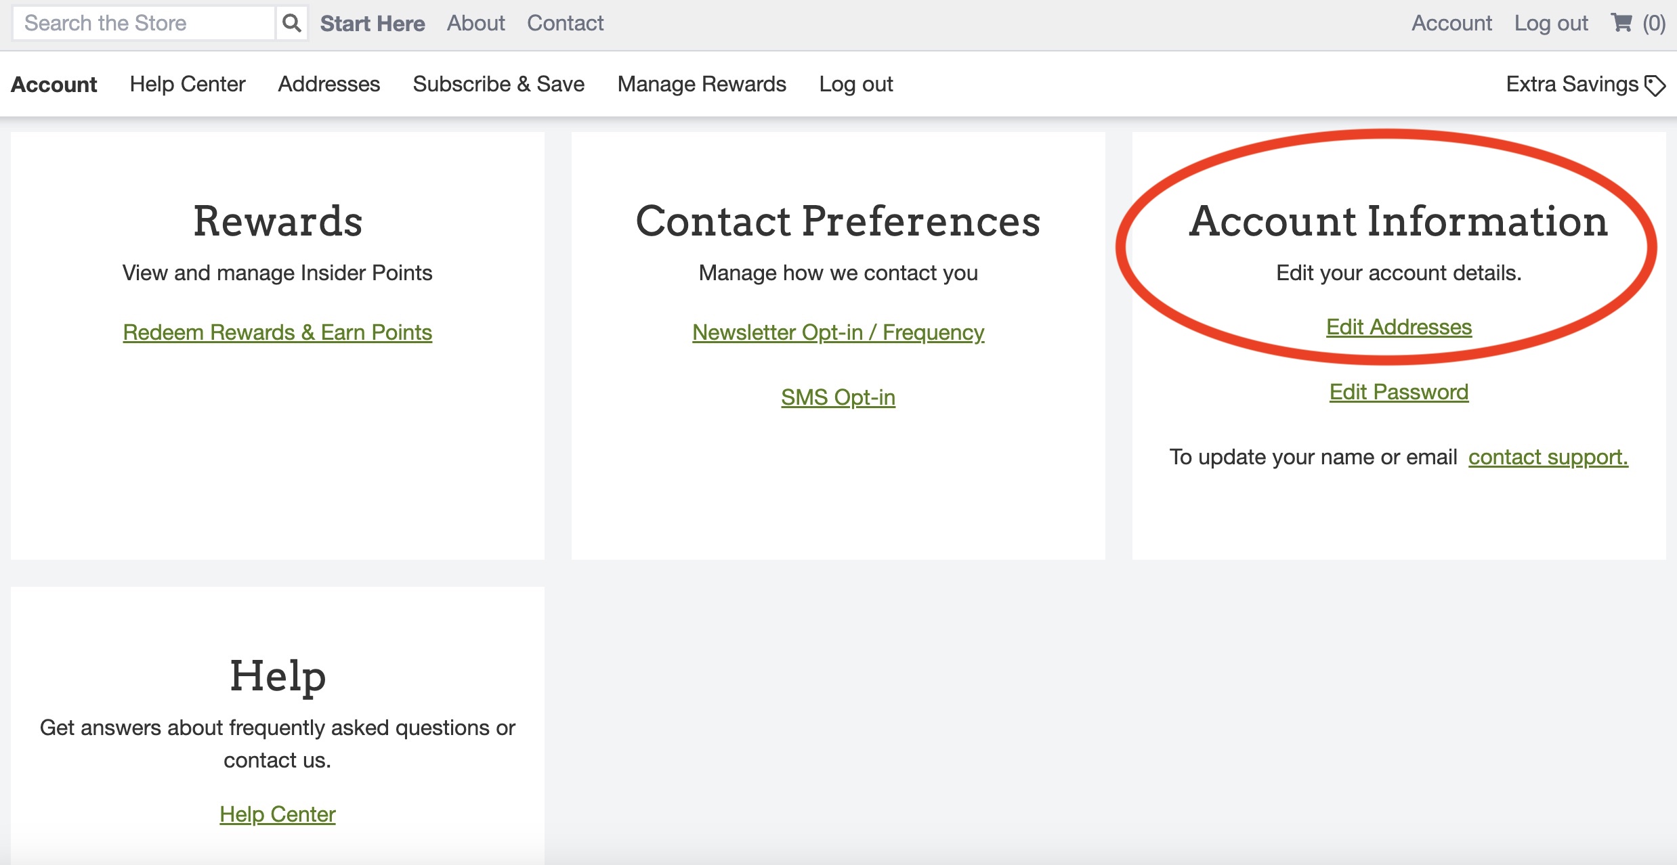
Task: Click the SMS Opt-in link
Action: point(838,397)
